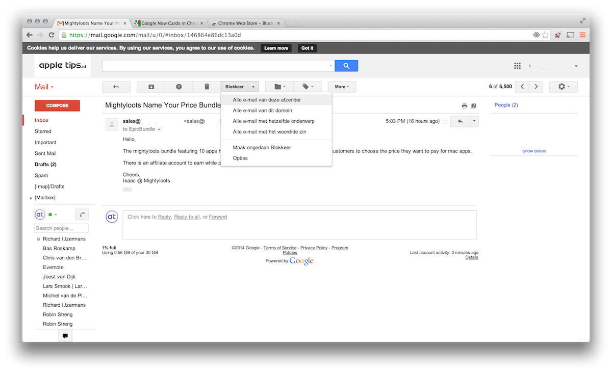Open the Move to folder menu
The image size is (612, 373).
(279, 87)
